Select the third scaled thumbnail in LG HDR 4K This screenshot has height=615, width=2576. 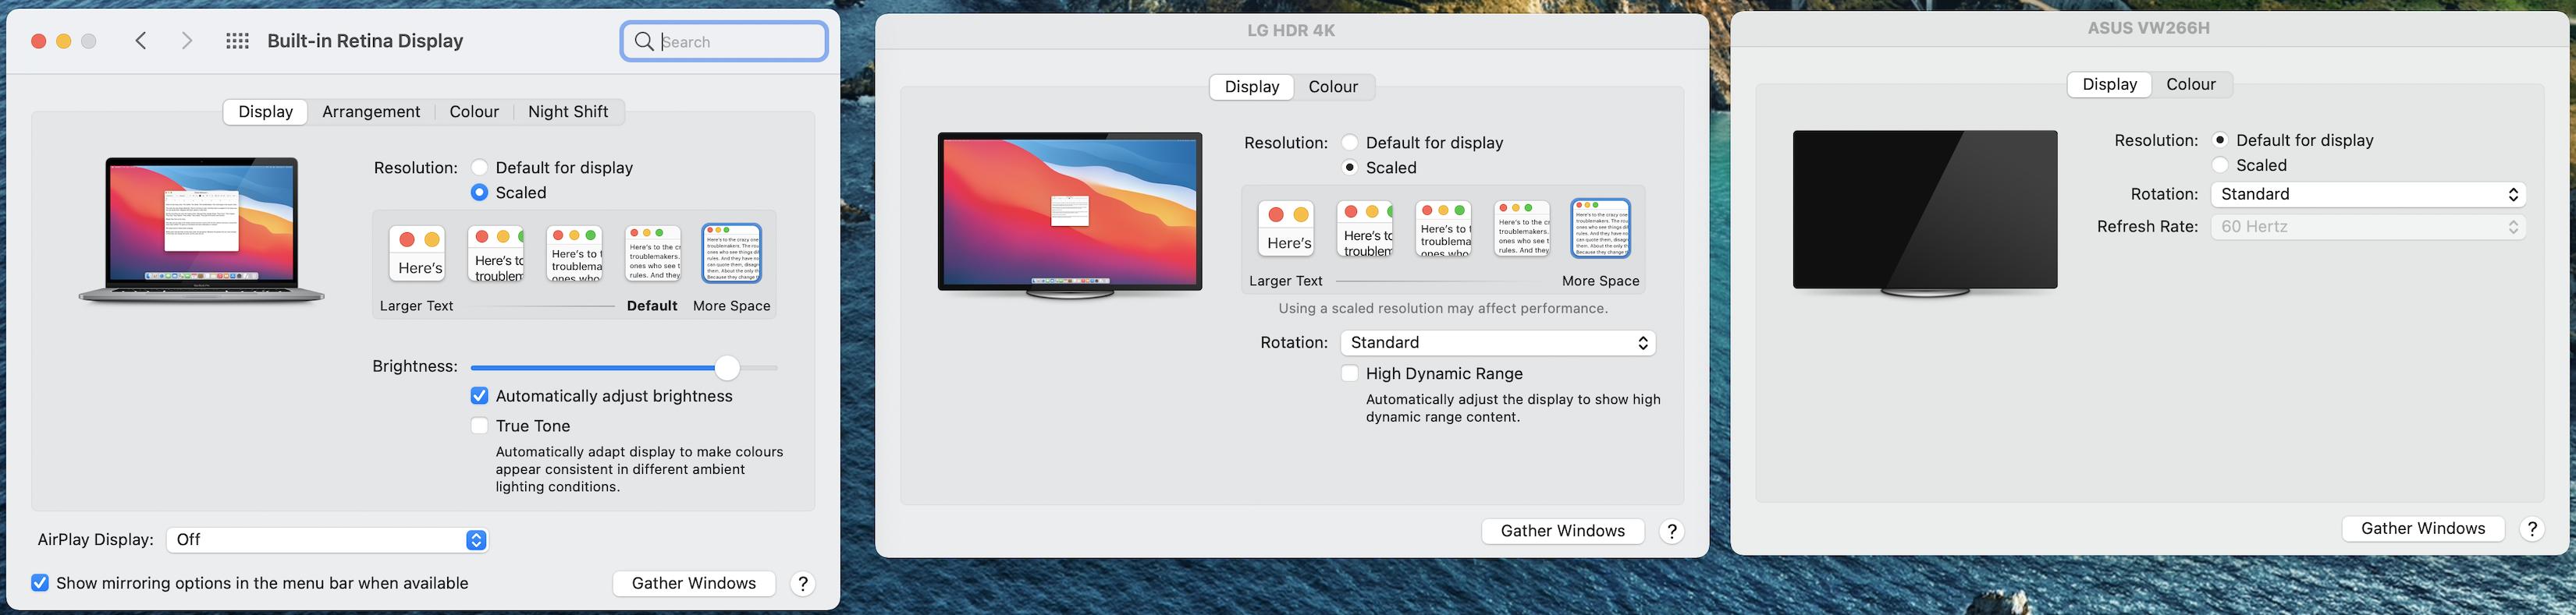(1444, 228)
